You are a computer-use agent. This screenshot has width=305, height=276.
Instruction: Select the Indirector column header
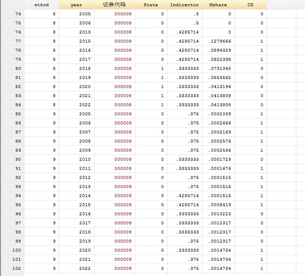coord(185,5)
